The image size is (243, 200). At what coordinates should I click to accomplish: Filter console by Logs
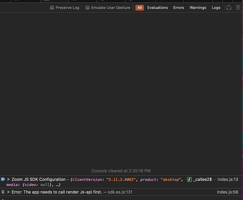216,8
